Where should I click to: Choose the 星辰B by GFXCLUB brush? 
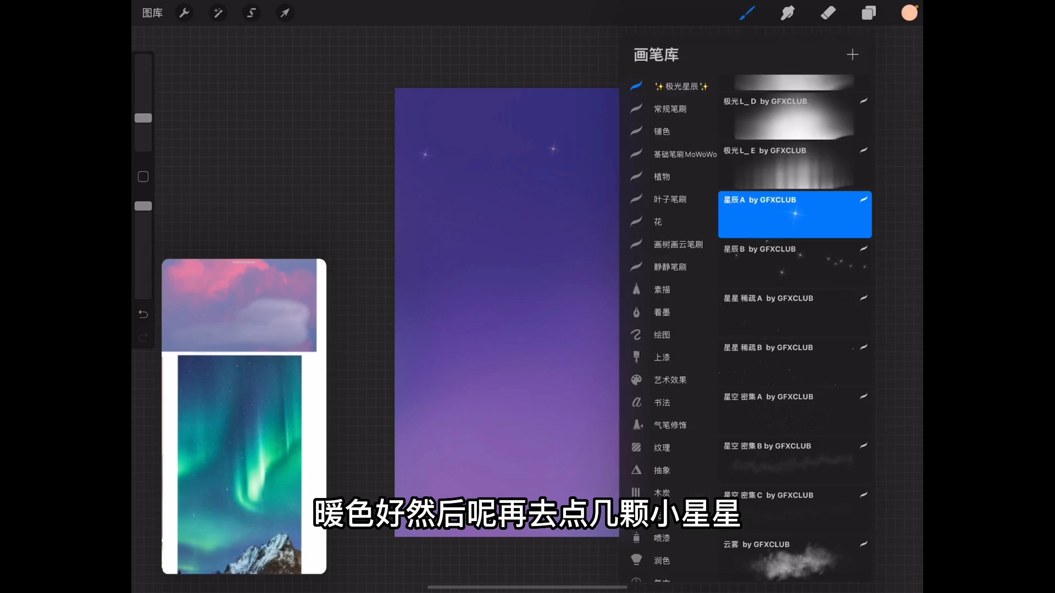795,262
